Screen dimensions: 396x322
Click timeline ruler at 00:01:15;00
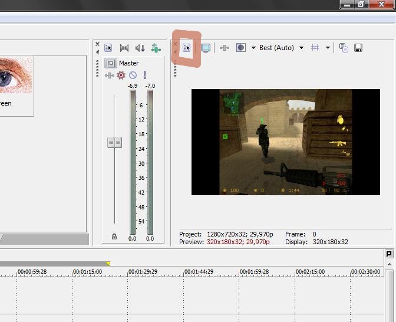(x=87, y=272)
